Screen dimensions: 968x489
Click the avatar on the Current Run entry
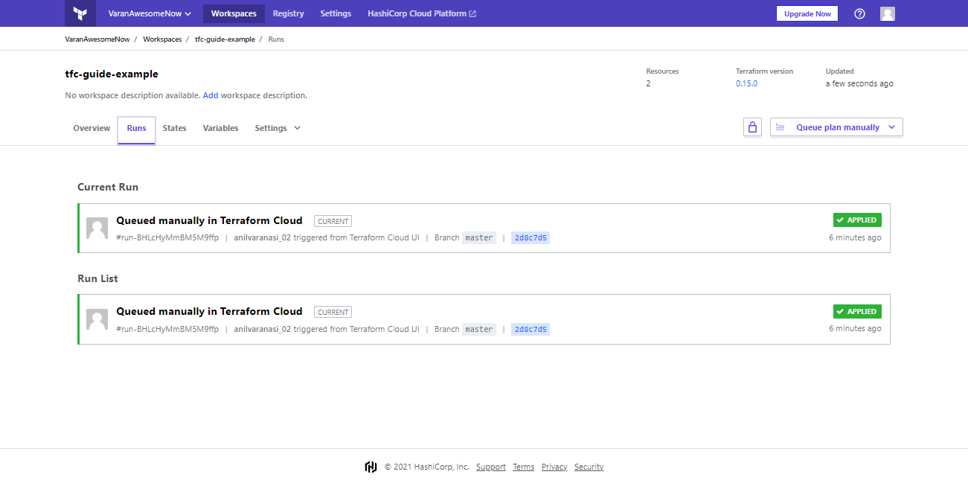[x=97, y=228]
